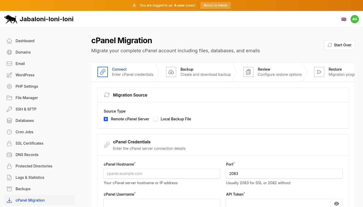The width and height of the screenshot is (363, 207).
Task: Open PHP Settings gear icon
Action: coord(9,86)
